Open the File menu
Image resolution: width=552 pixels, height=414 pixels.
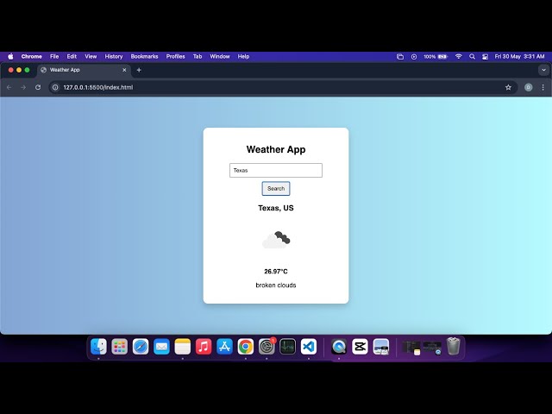pyautogui.click(x=54, y=56)
